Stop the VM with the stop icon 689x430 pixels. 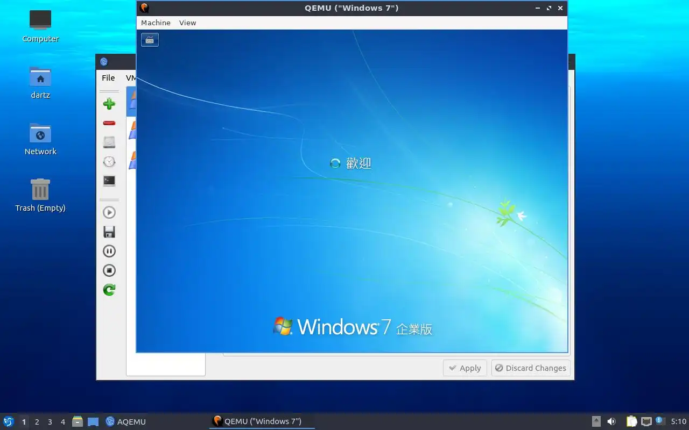(x=109, y=270)
